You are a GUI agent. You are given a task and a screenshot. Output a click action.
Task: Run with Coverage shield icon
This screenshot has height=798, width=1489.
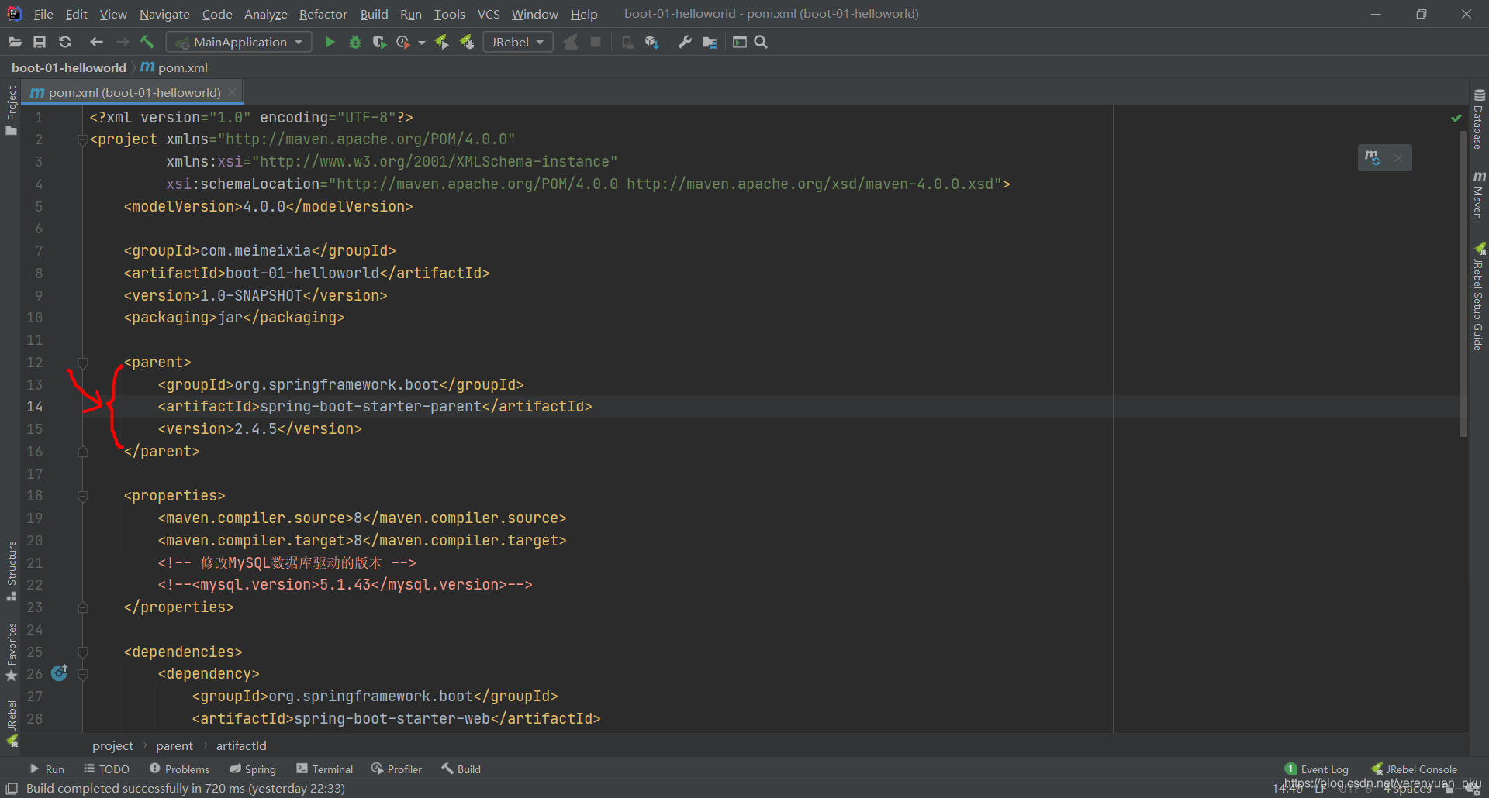pyautogui.click(x=379, y=42)
